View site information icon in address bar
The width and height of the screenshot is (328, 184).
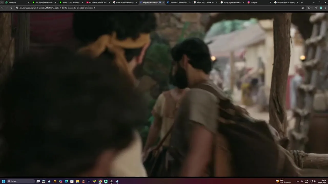coord(17,8)
